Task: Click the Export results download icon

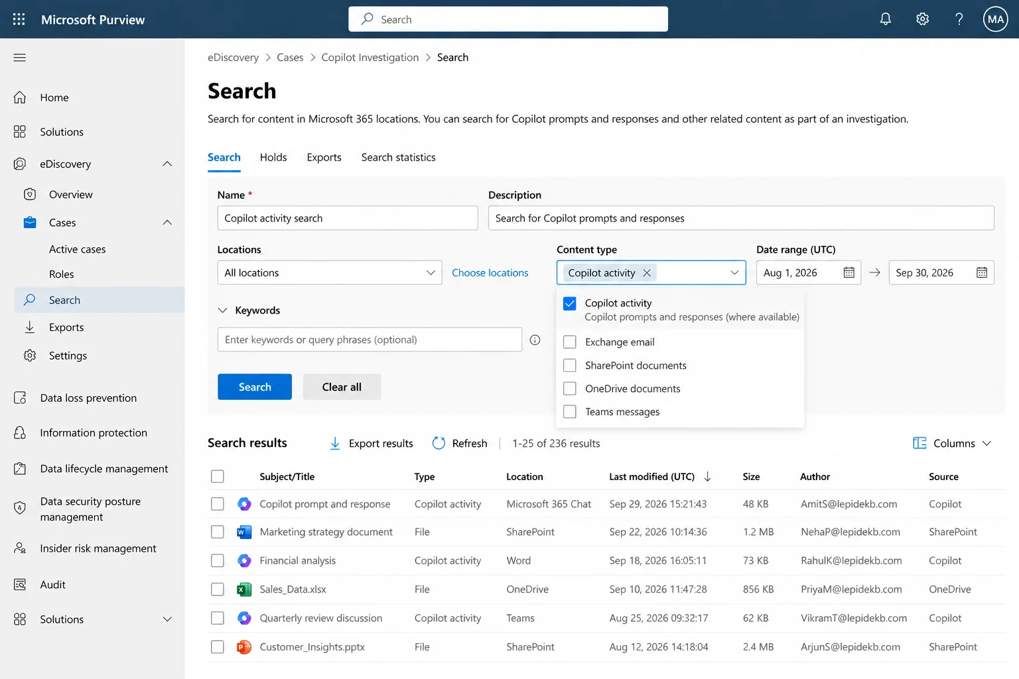Action: point(335,443)
